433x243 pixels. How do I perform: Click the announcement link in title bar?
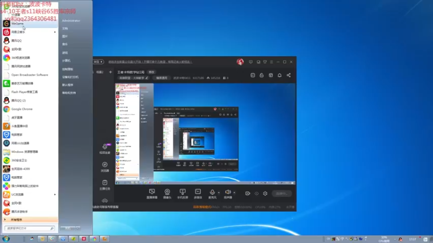[150, 62]
